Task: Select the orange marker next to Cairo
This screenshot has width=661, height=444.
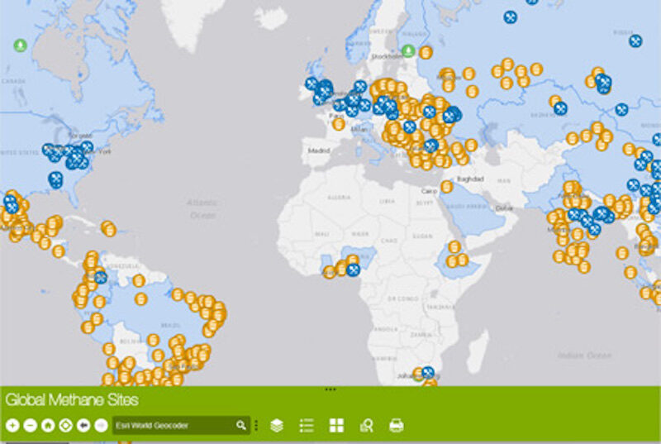Action: 447,186
